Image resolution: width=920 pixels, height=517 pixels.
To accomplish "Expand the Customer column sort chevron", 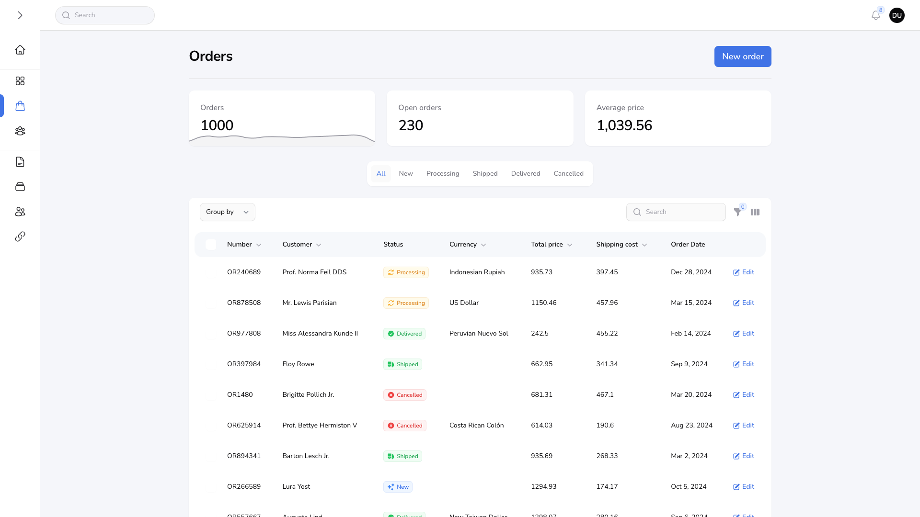I will coord(319,245).
